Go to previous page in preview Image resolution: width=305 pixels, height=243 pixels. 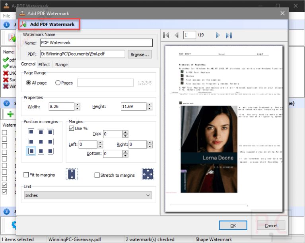click(x=177, y=35)
